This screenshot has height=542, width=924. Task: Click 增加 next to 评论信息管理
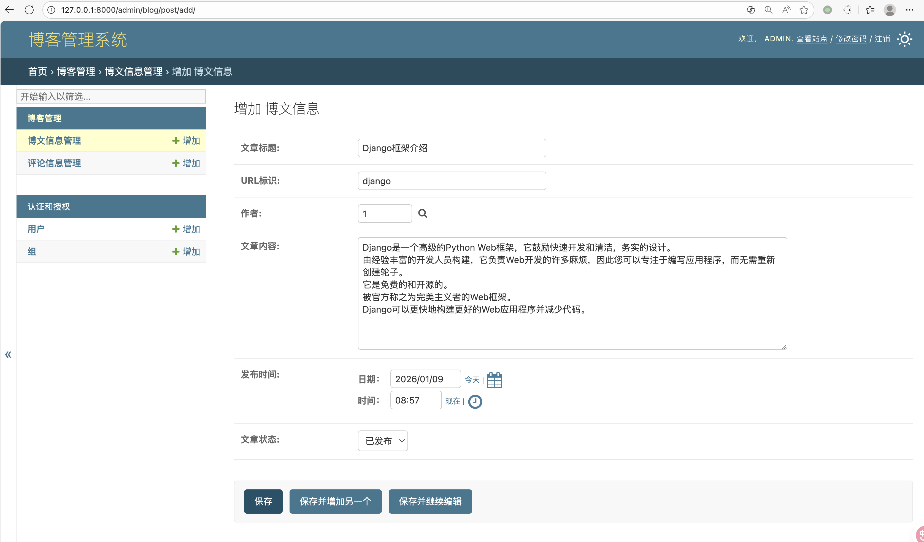tap(186, 163)
